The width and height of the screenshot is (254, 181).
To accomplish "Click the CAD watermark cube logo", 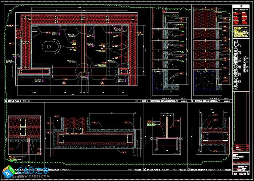I will 7,172.
